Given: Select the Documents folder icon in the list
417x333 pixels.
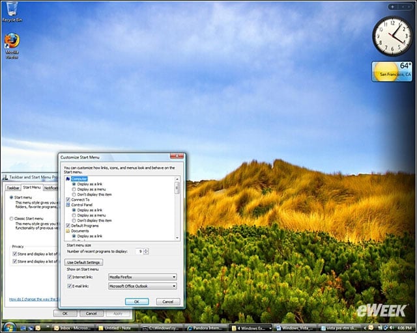Looking at the screenshot, I should [x=68, y=231].
